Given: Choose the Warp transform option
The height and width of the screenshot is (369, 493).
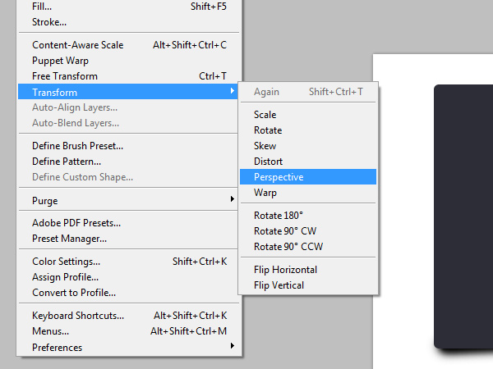Looking at the screenshot, I should pos(308,193).
